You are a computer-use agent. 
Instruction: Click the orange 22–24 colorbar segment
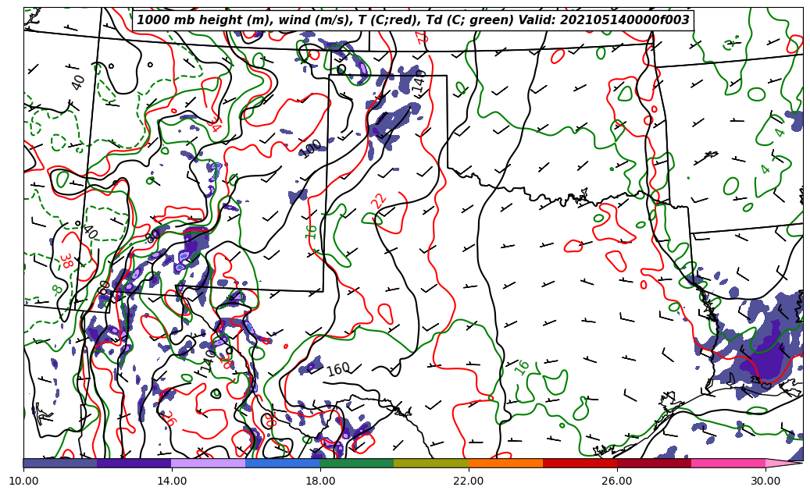[x=505, y=463]
